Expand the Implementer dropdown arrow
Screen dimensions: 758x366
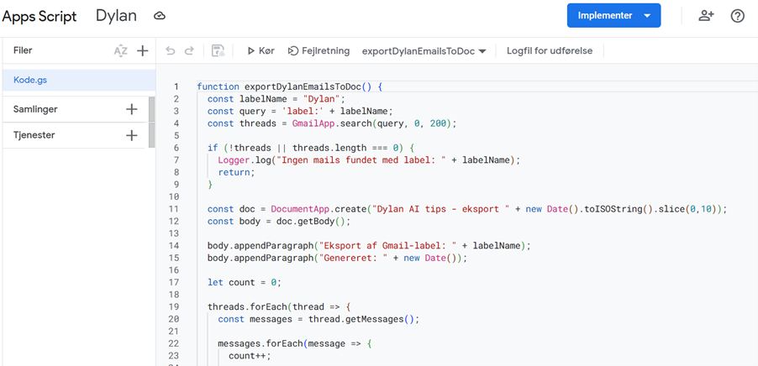(647, 16)
